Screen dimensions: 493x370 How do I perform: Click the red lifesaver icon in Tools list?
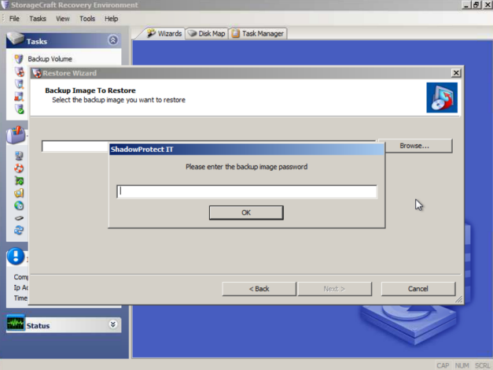[19, 168]
